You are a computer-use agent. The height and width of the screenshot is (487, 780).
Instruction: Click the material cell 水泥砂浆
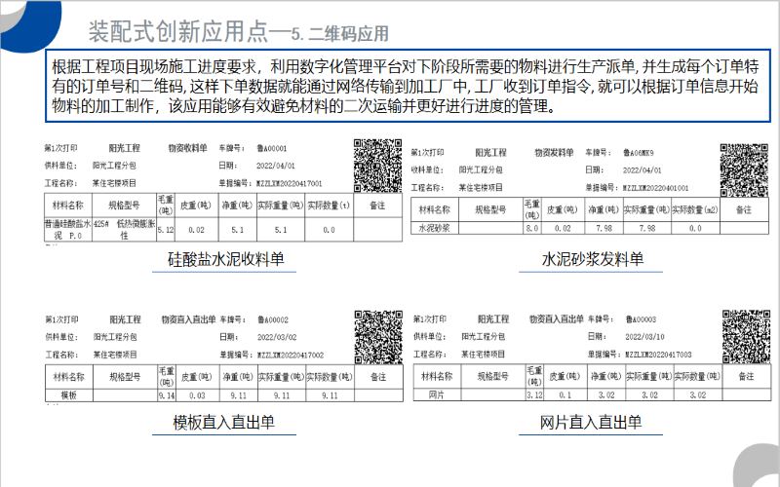point(434,228)
